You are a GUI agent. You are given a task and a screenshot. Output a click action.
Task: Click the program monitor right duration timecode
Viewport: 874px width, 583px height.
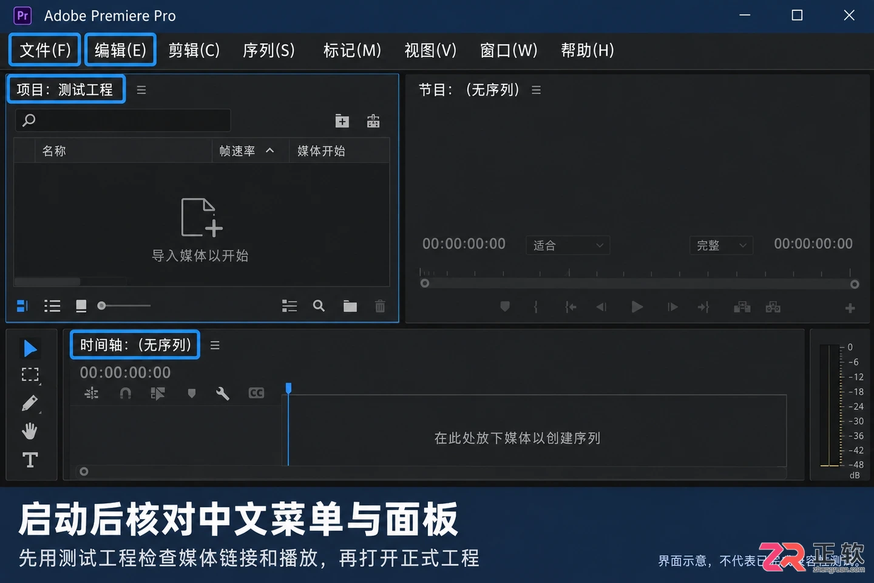(813, 244)
